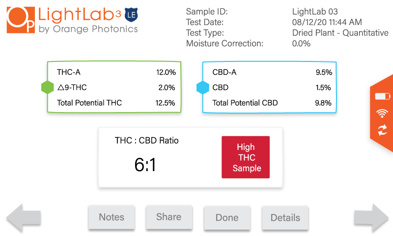Advance with the right arrow
The height and width of the screenshot is (236, 393).
pyautogui.click(x=371, y=218)
